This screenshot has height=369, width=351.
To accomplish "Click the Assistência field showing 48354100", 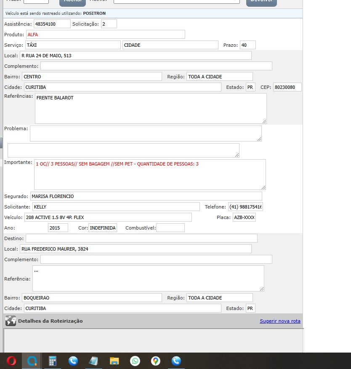I will click(x=52, y=24).
